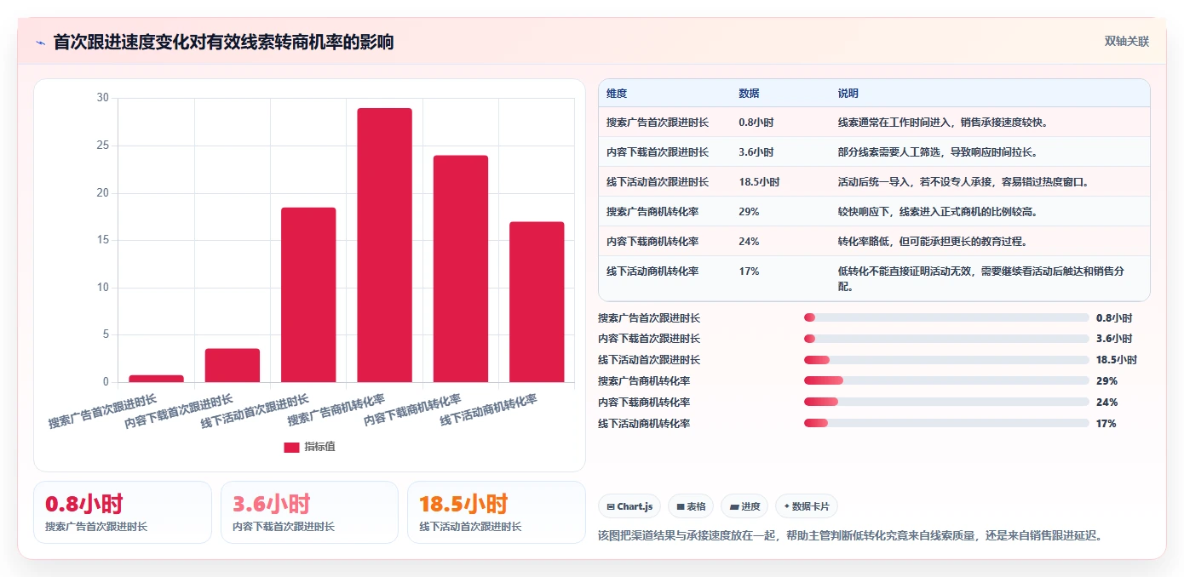The image size is (1184, 577).
Task: Click the Chart.js tag chip
Action: pos(629,506)
